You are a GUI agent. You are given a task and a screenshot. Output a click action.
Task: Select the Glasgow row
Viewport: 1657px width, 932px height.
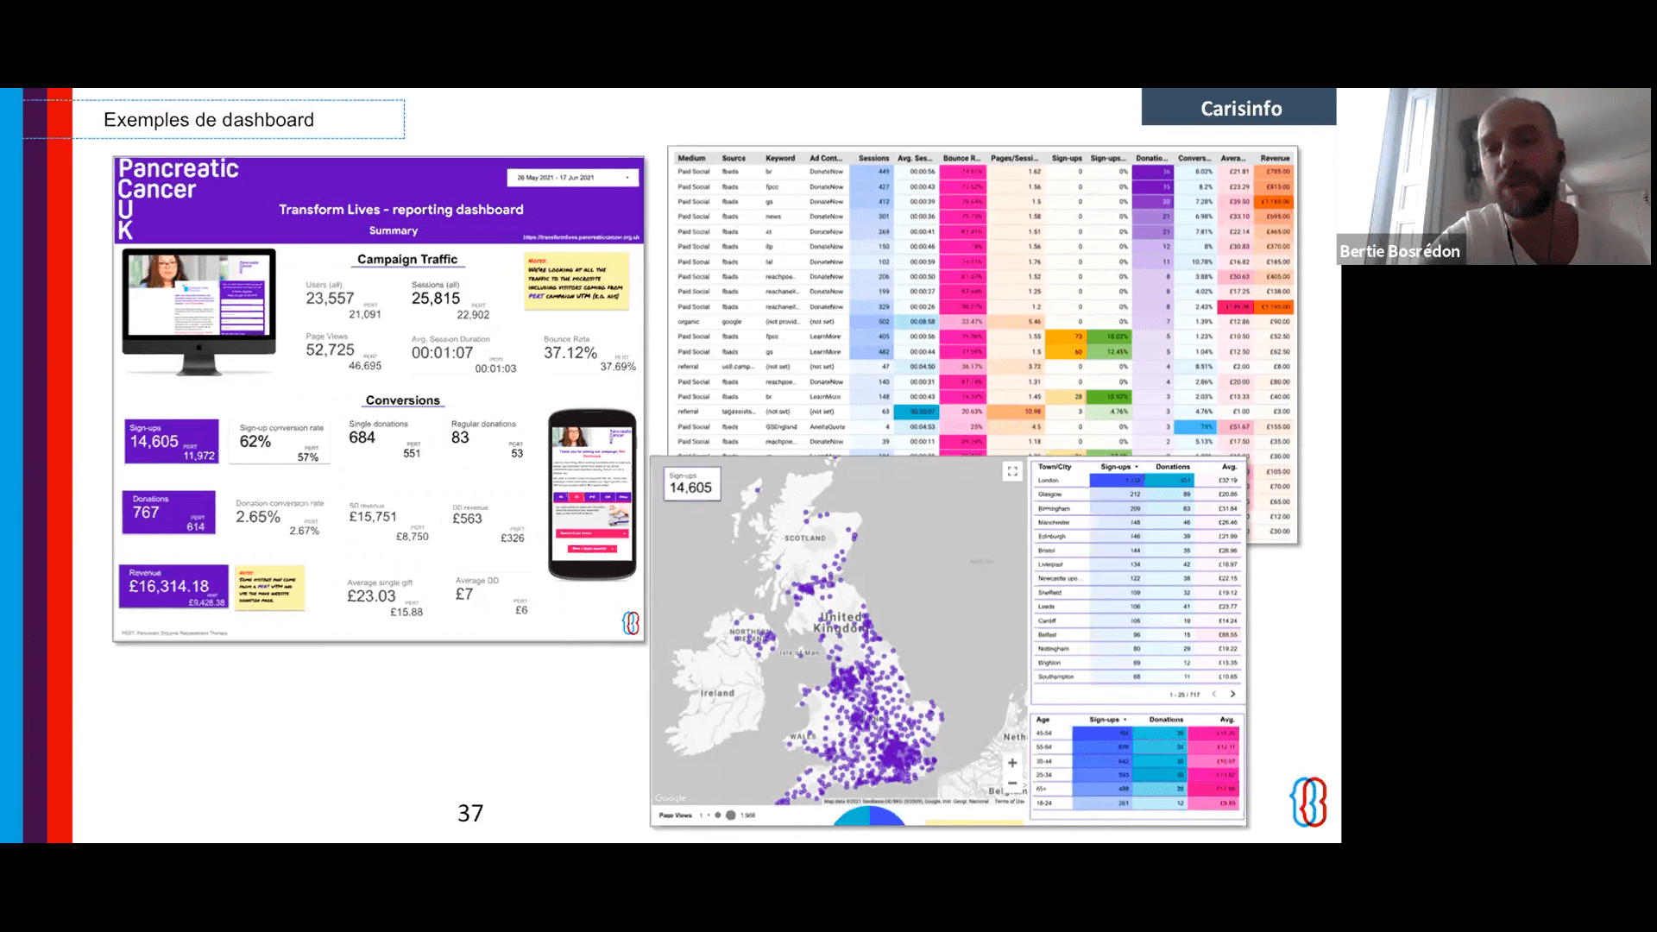coord(1138,494)
